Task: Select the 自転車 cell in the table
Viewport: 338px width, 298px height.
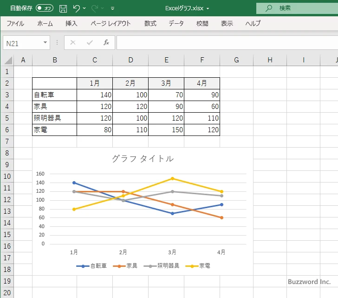Action: (54, 95)
